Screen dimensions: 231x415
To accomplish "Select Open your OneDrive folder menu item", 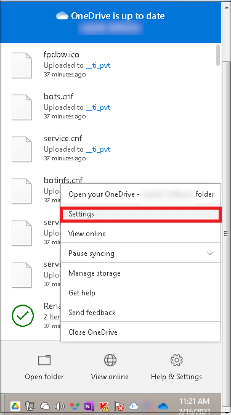I will click(140, 194).
